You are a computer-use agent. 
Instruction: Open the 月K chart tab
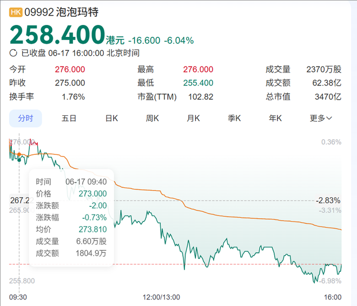(x=193, y=119)
